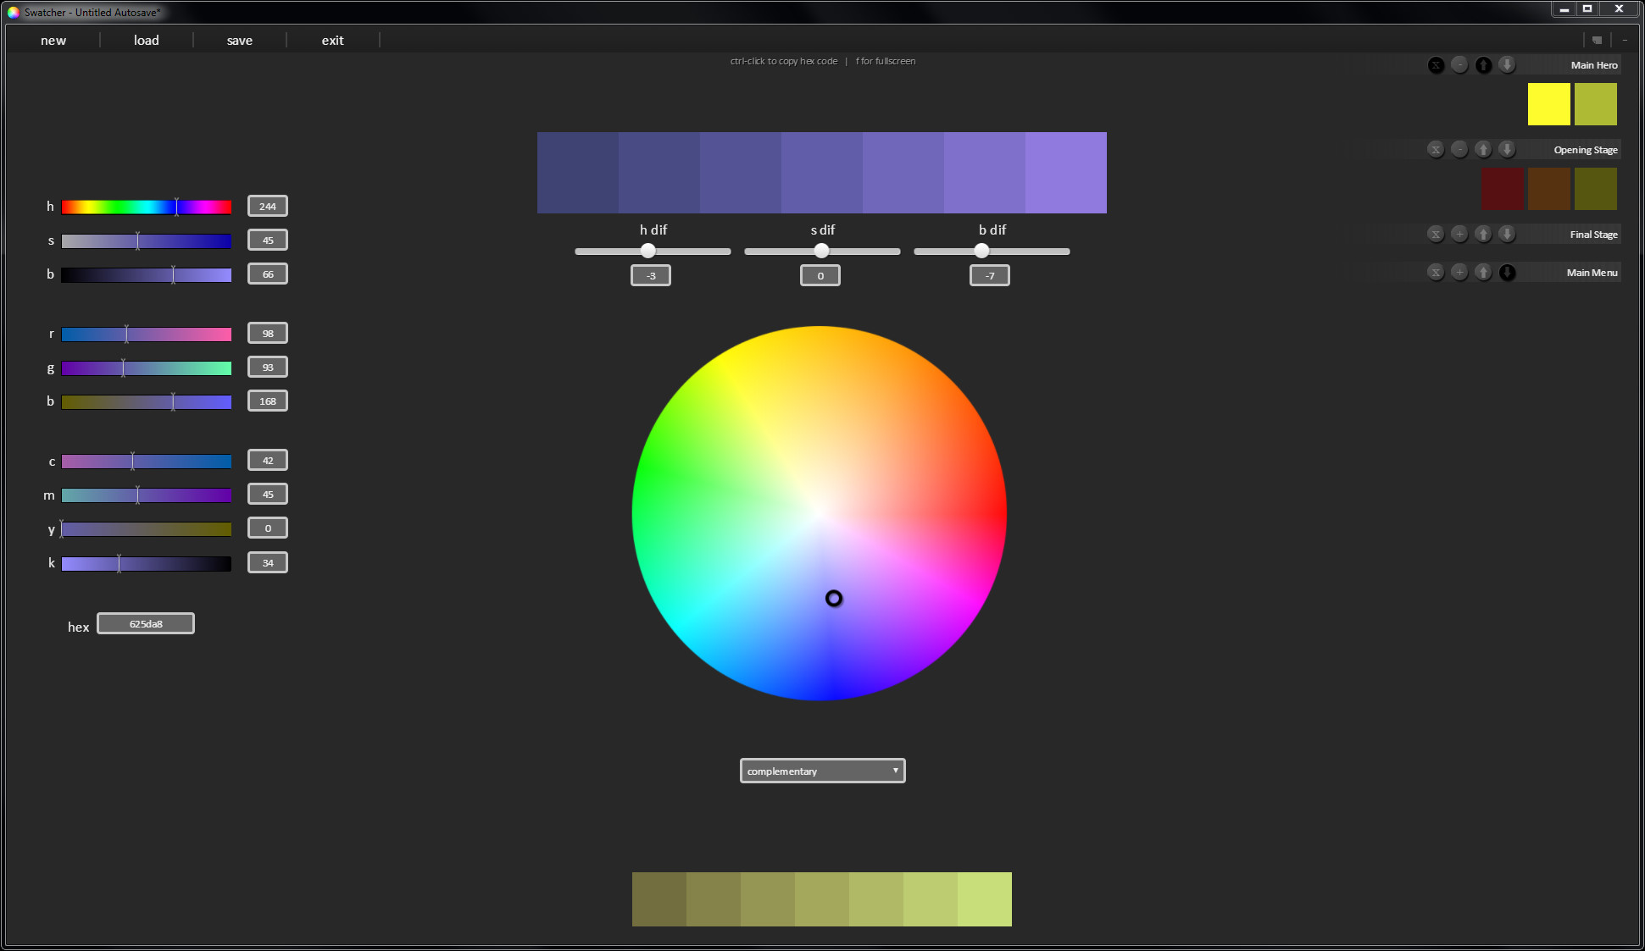
Task: Click the new menu item
Action: (53, 40)
